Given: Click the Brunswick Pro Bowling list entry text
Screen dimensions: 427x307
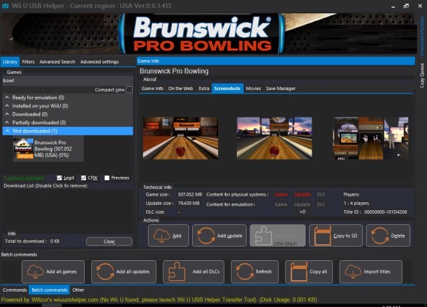Looking at the screenshot, I should [x=53, y=149].
